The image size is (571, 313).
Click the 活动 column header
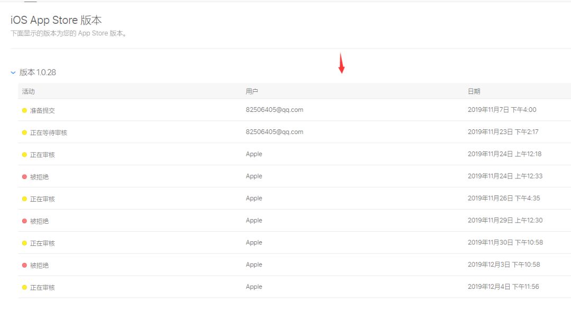tap(29, 91)
